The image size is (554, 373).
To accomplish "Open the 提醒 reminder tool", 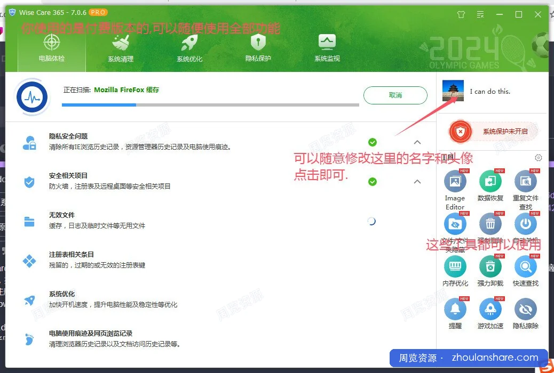I will coord(455,309).
